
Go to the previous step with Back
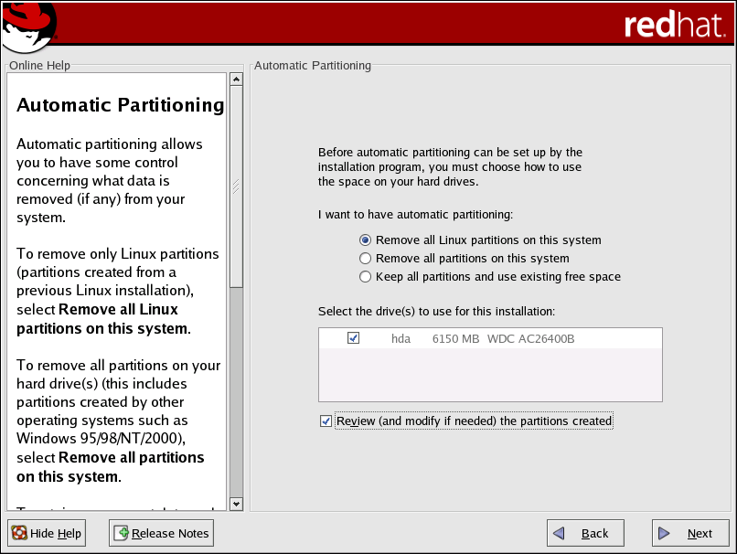point(585,533)
